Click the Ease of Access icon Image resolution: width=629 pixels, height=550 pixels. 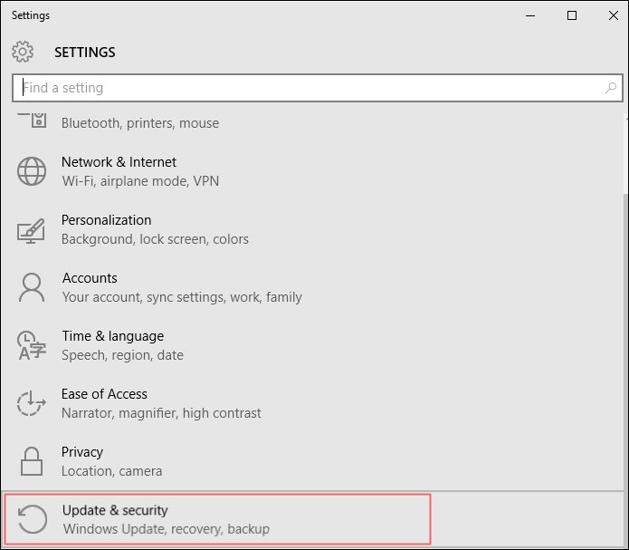tap(32, 403)
